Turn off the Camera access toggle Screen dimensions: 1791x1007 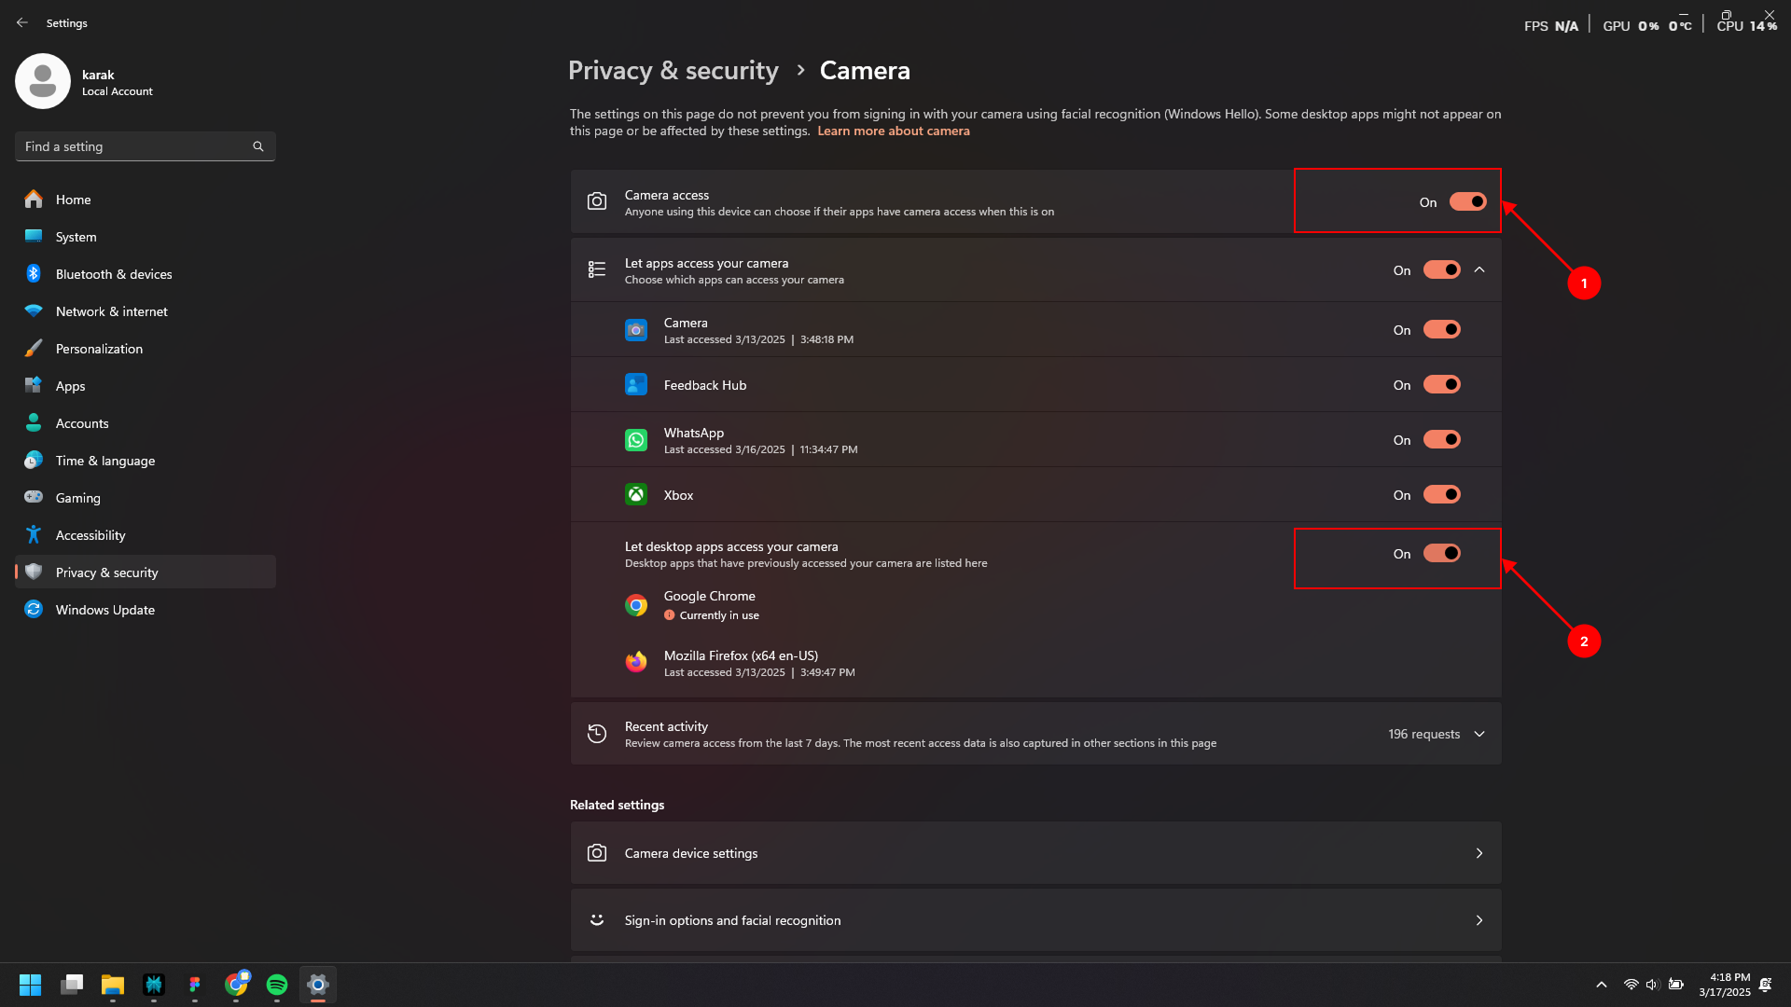tap(1467, 201)
